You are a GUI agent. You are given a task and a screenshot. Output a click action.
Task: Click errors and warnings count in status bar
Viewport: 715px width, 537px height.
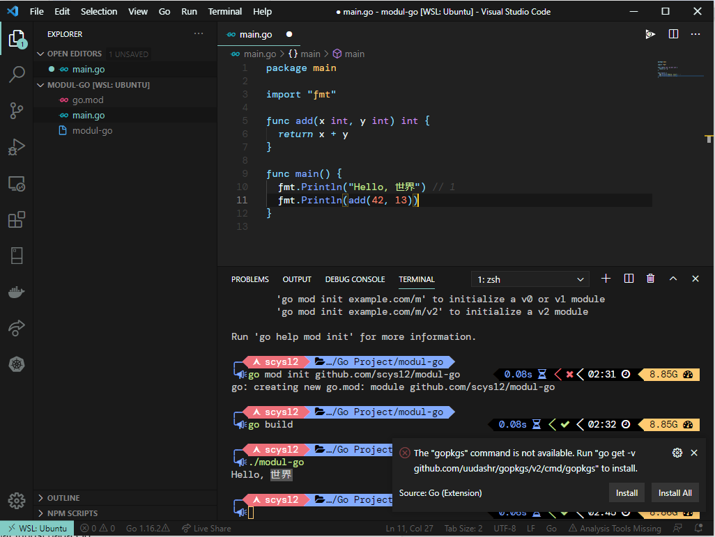point(98,529)
